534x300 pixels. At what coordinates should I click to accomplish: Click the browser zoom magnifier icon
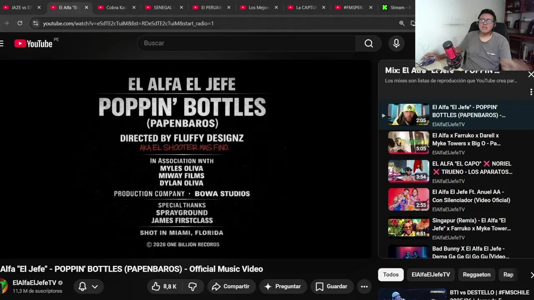(402, 23)
